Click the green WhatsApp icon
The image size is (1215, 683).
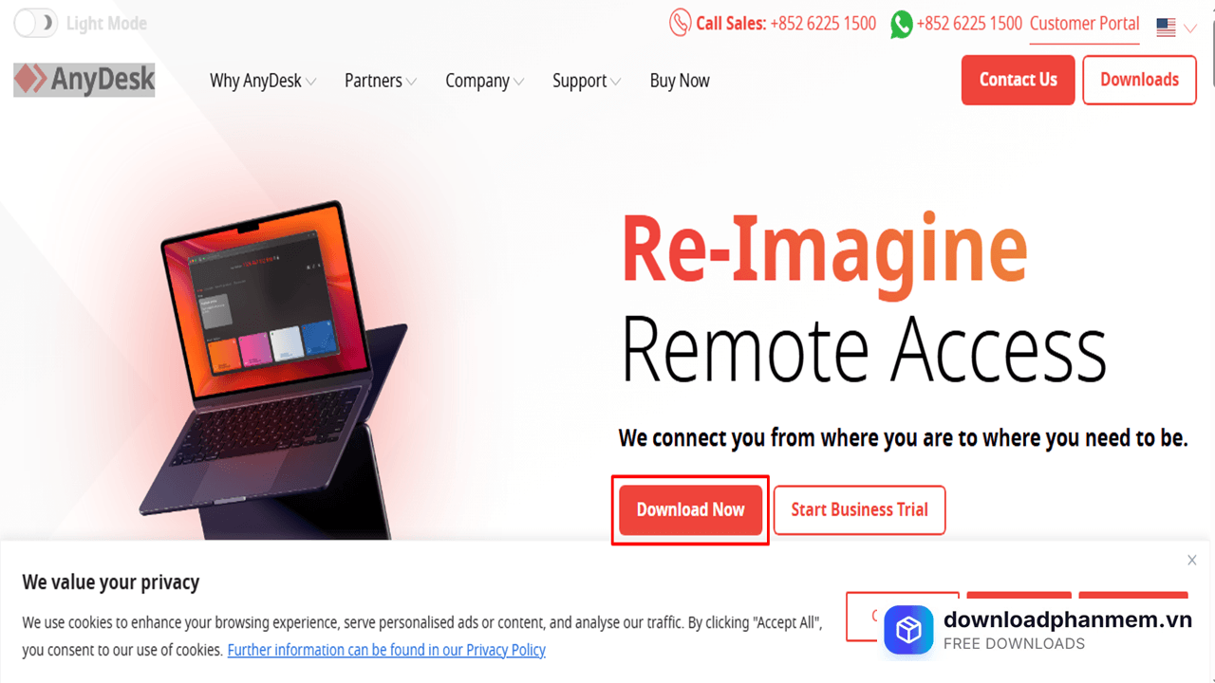tap(901, 25)
